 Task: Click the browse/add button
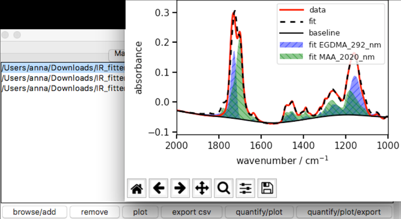[35, 212]
